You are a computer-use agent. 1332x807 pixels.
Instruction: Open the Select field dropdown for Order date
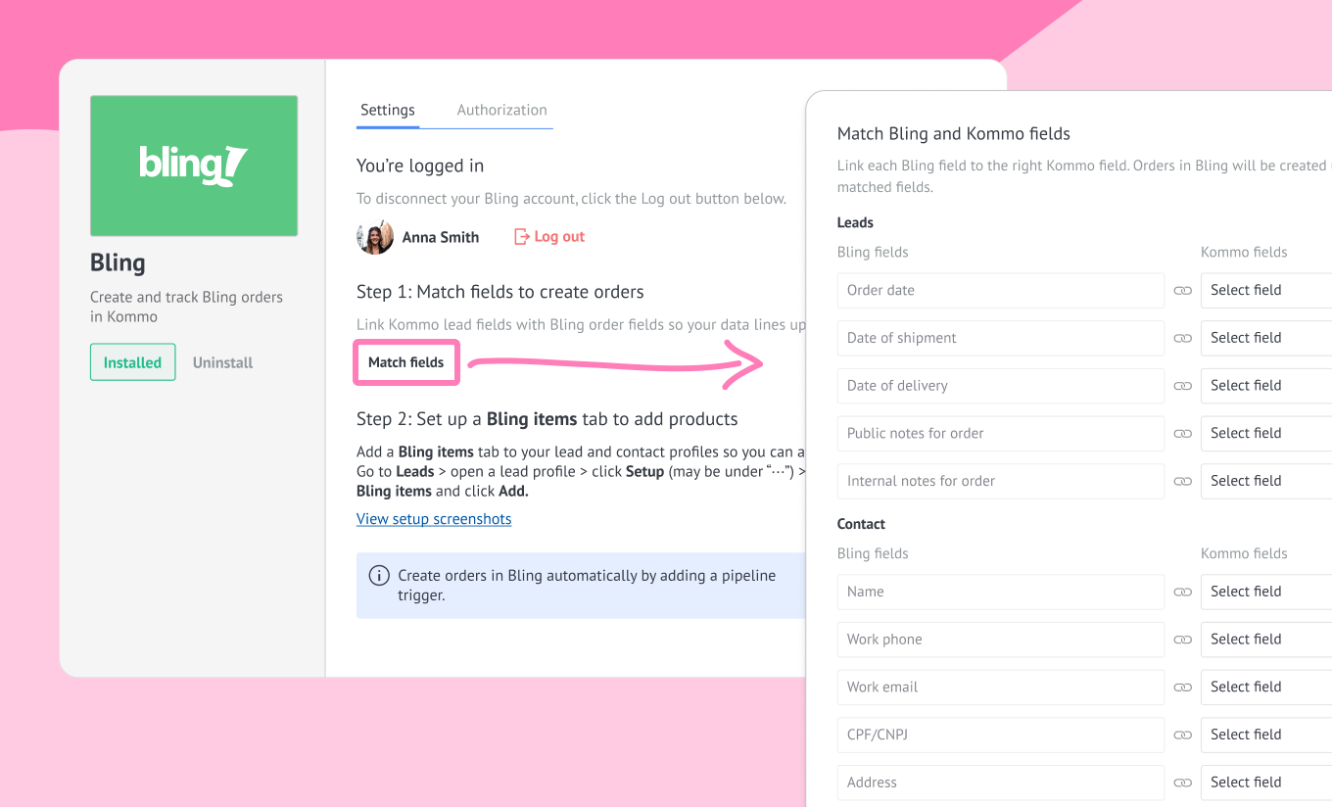[1265, 290]
